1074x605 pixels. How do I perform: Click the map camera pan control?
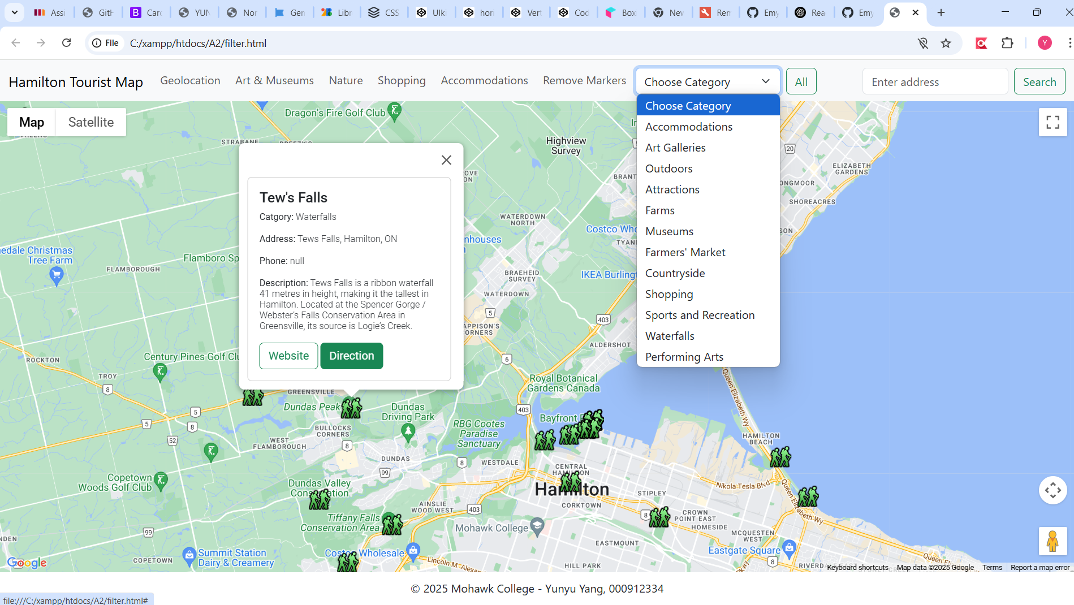(1053, 490)
